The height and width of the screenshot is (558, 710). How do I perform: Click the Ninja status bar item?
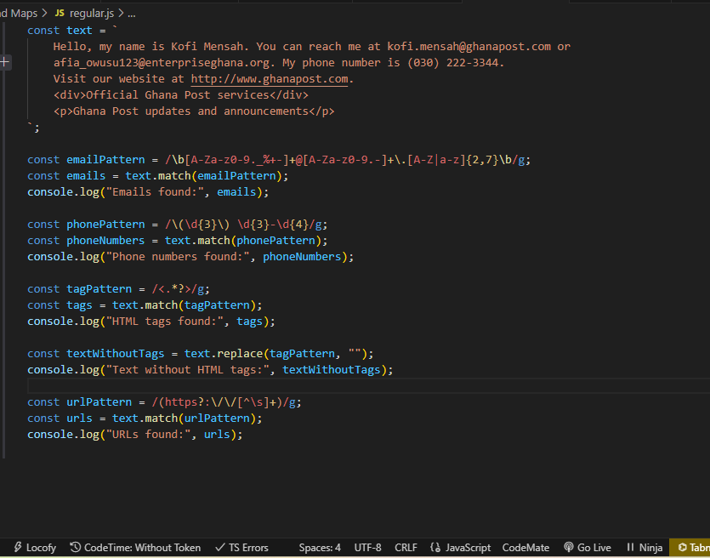[x=645, y=548]
